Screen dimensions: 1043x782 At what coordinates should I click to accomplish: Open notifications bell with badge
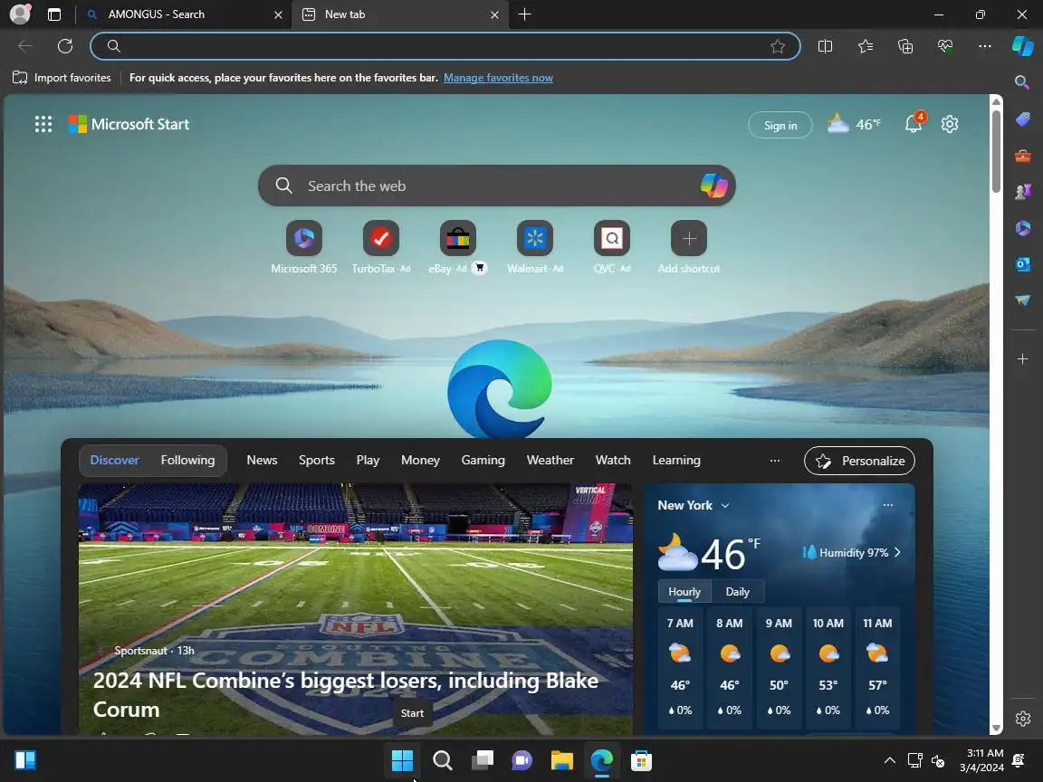[x=914, y=123]
